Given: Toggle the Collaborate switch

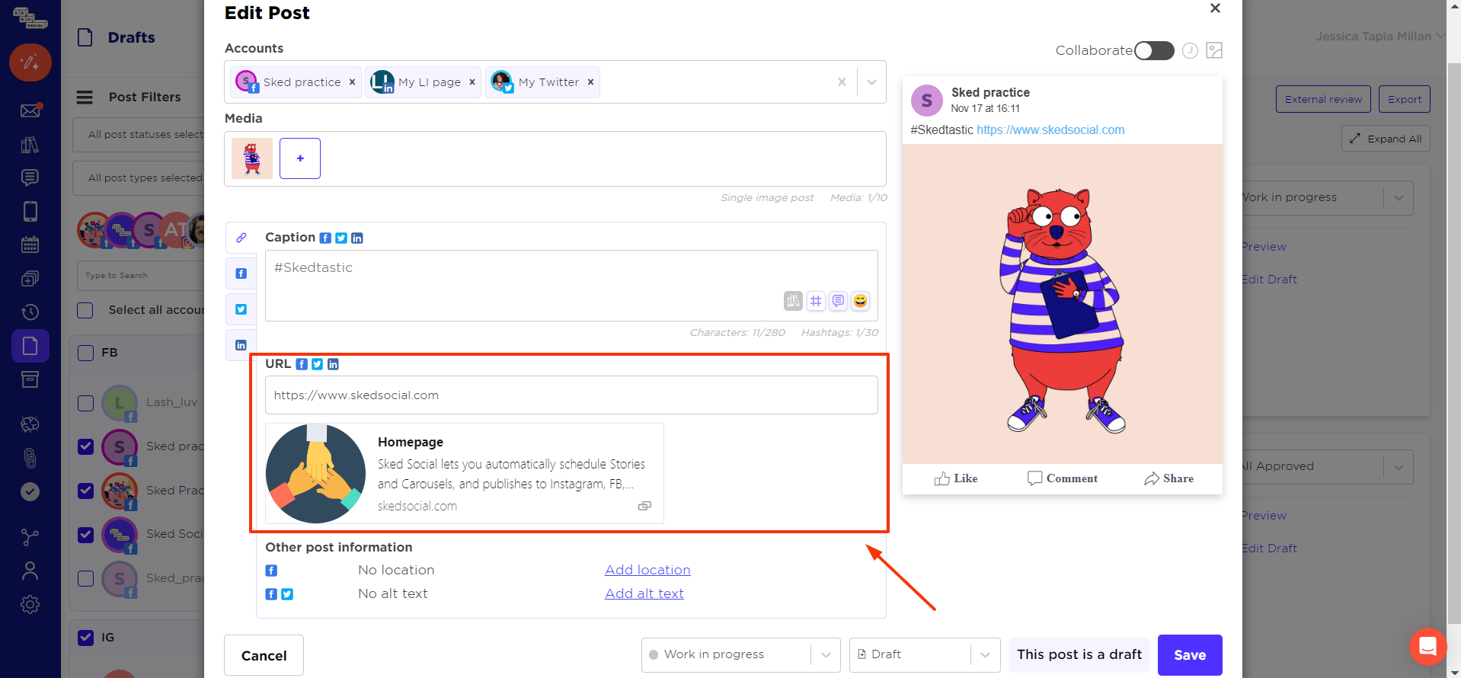Looking at the screenshot, I should (1154, 50).
